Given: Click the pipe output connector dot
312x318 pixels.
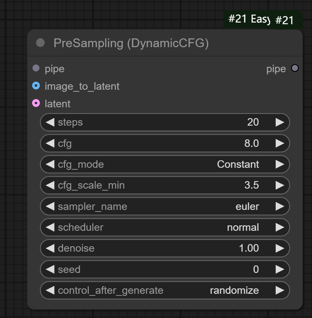Looking at the screenshot, I should tap(295, 68).
